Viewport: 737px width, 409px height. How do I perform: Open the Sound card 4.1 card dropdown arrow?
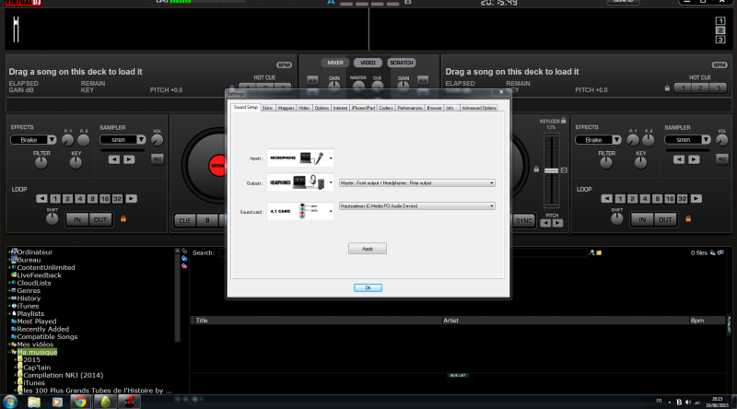(331, 211)
